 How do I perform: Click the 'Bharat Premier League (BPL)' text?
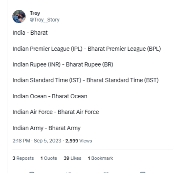(124, 49)
